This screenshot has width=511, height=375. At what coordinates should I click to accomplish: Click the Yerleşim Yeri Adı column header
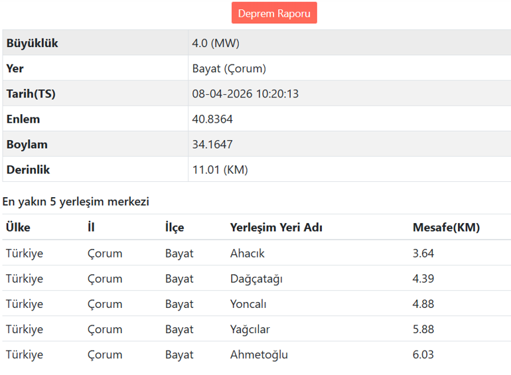point(276,228)
